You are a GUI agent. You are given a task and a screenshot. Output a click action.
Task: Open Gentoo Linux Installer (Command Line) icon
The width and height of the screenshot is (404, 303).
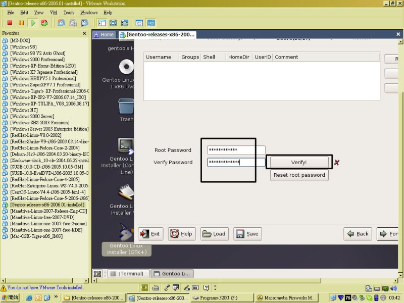(x=126, y=146)
